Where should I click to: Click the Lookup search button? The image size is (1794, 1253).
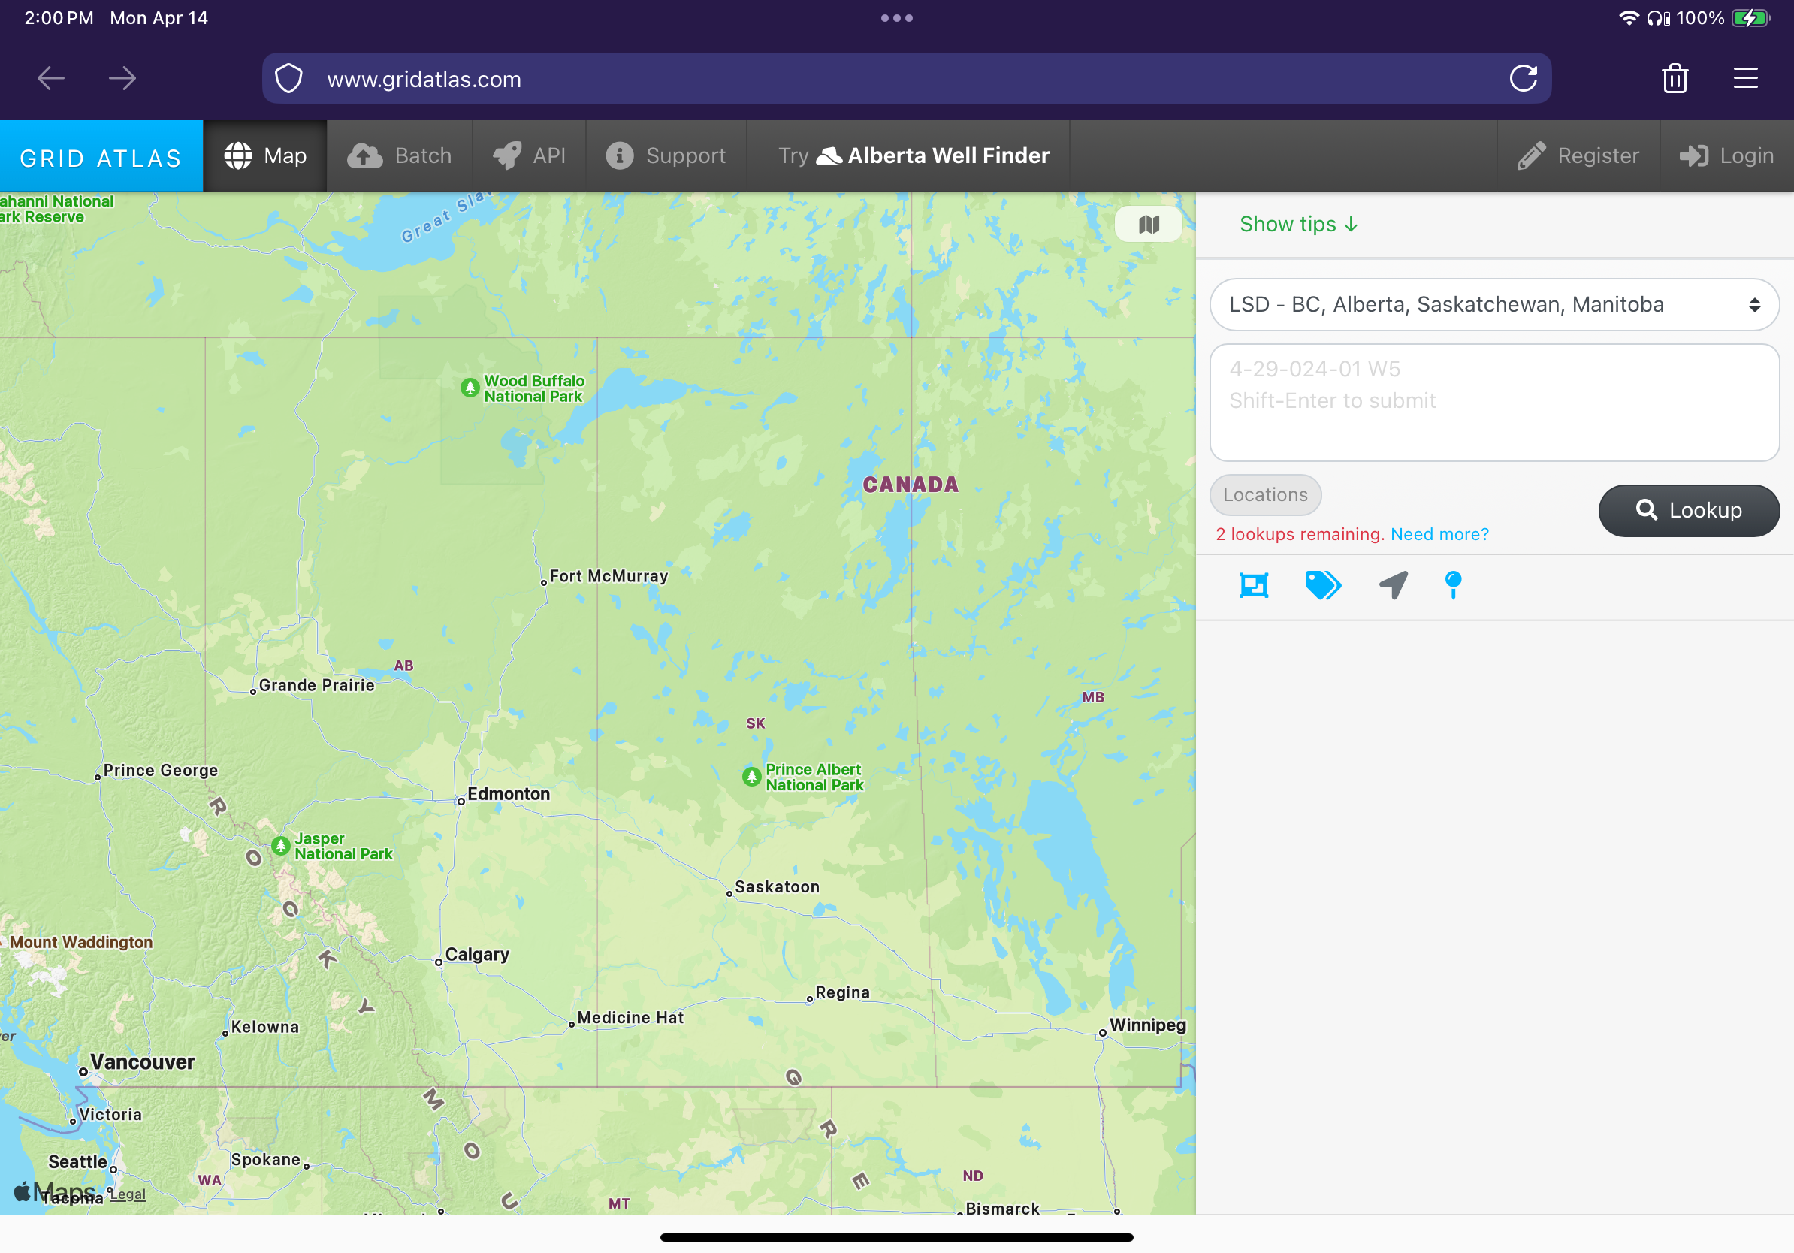point(1689,511)
